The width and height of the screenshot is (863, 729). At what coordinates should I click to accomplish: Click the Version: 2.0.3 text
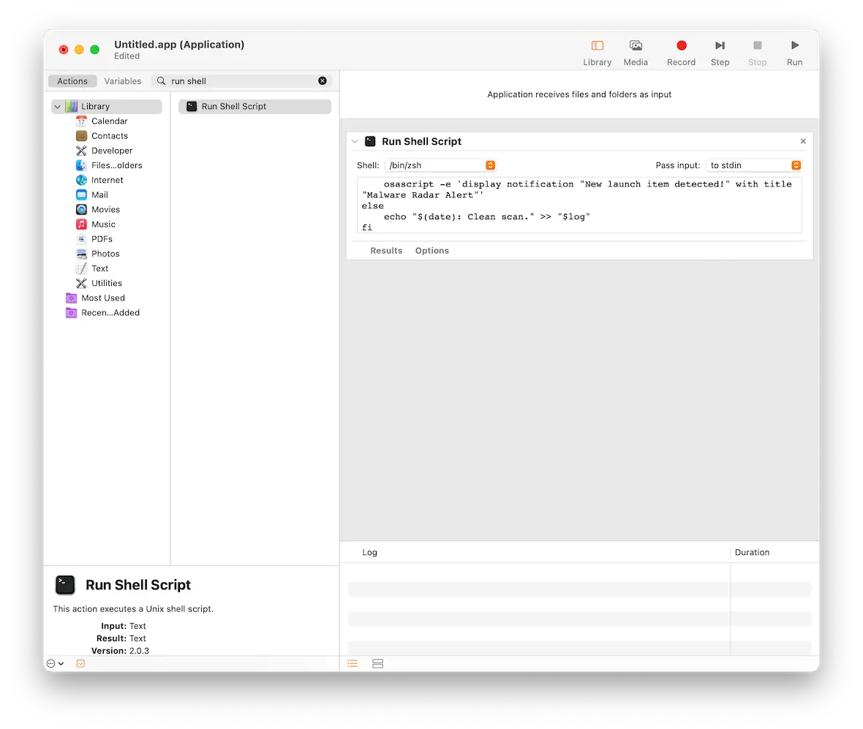(120, 651)
